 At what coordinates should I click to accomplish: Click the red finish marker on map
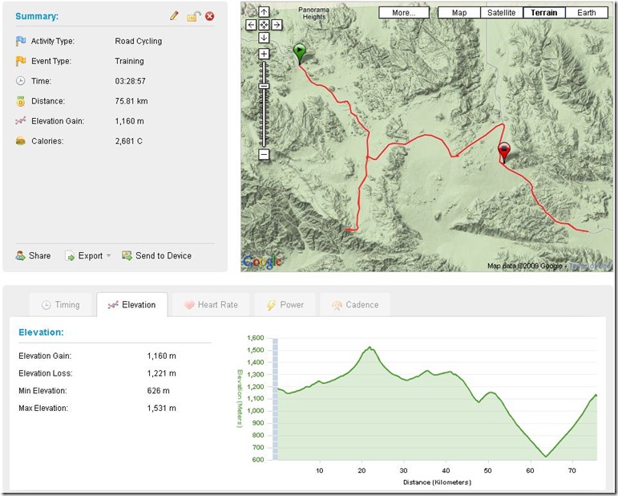pyautogui.click(x=504, y=152)
